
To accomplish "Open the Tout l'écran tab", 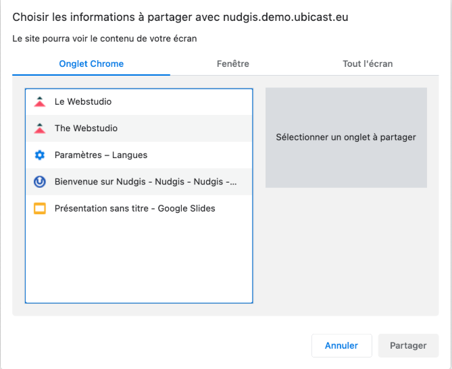I will point(368,64).
